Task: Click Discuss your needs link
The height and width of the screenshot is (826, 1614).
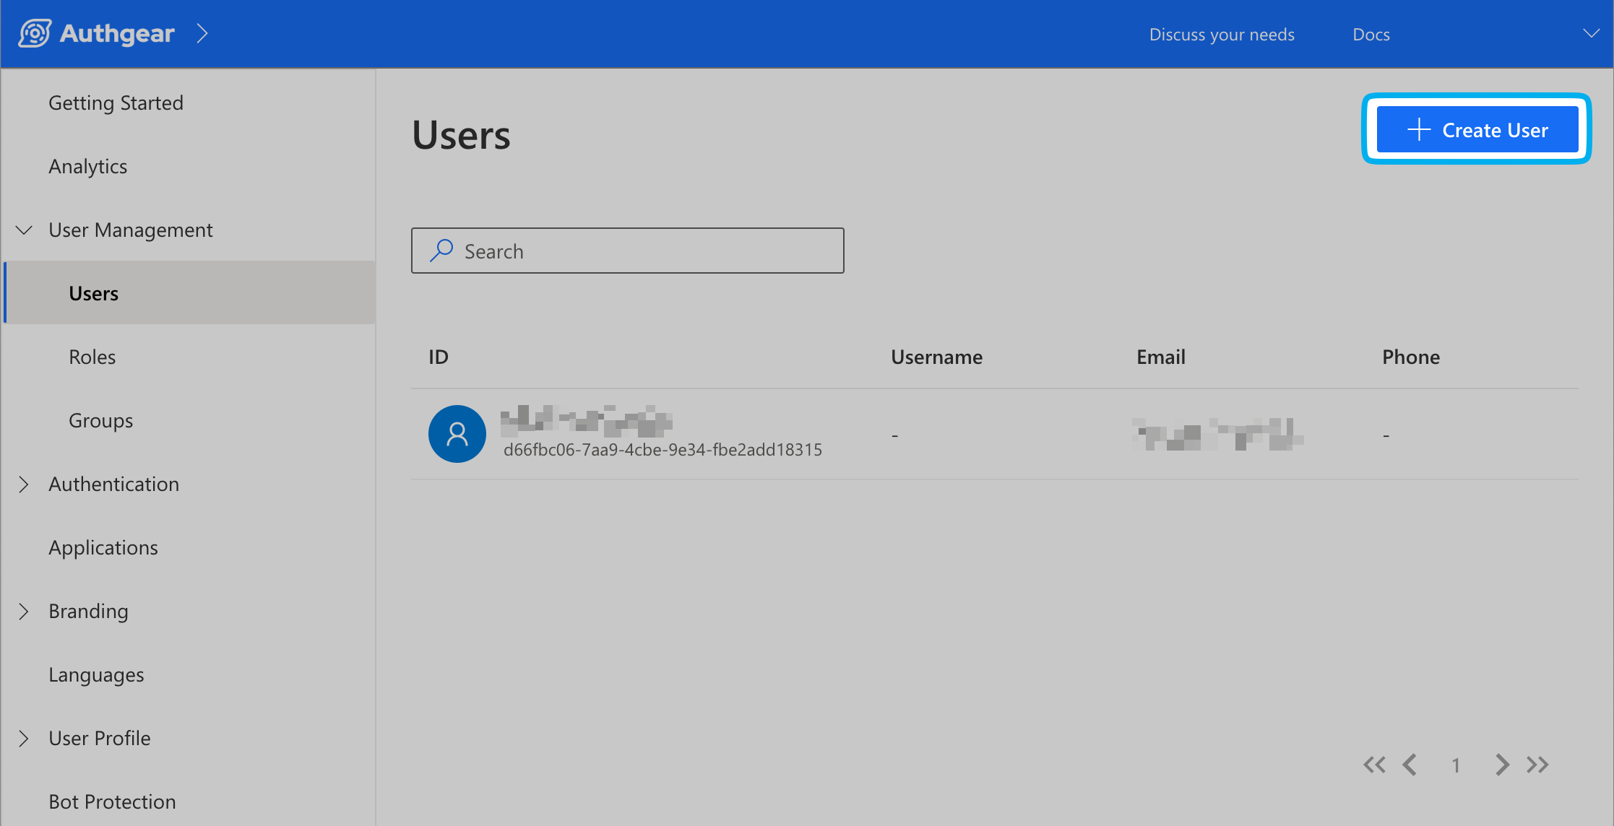Action: [x=1222, y=35]
